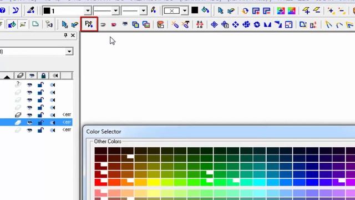Click the Color Selector dialog title bar
Image resolution: width=355 pixels, height=200 pixels.
[x=219, y=132]
